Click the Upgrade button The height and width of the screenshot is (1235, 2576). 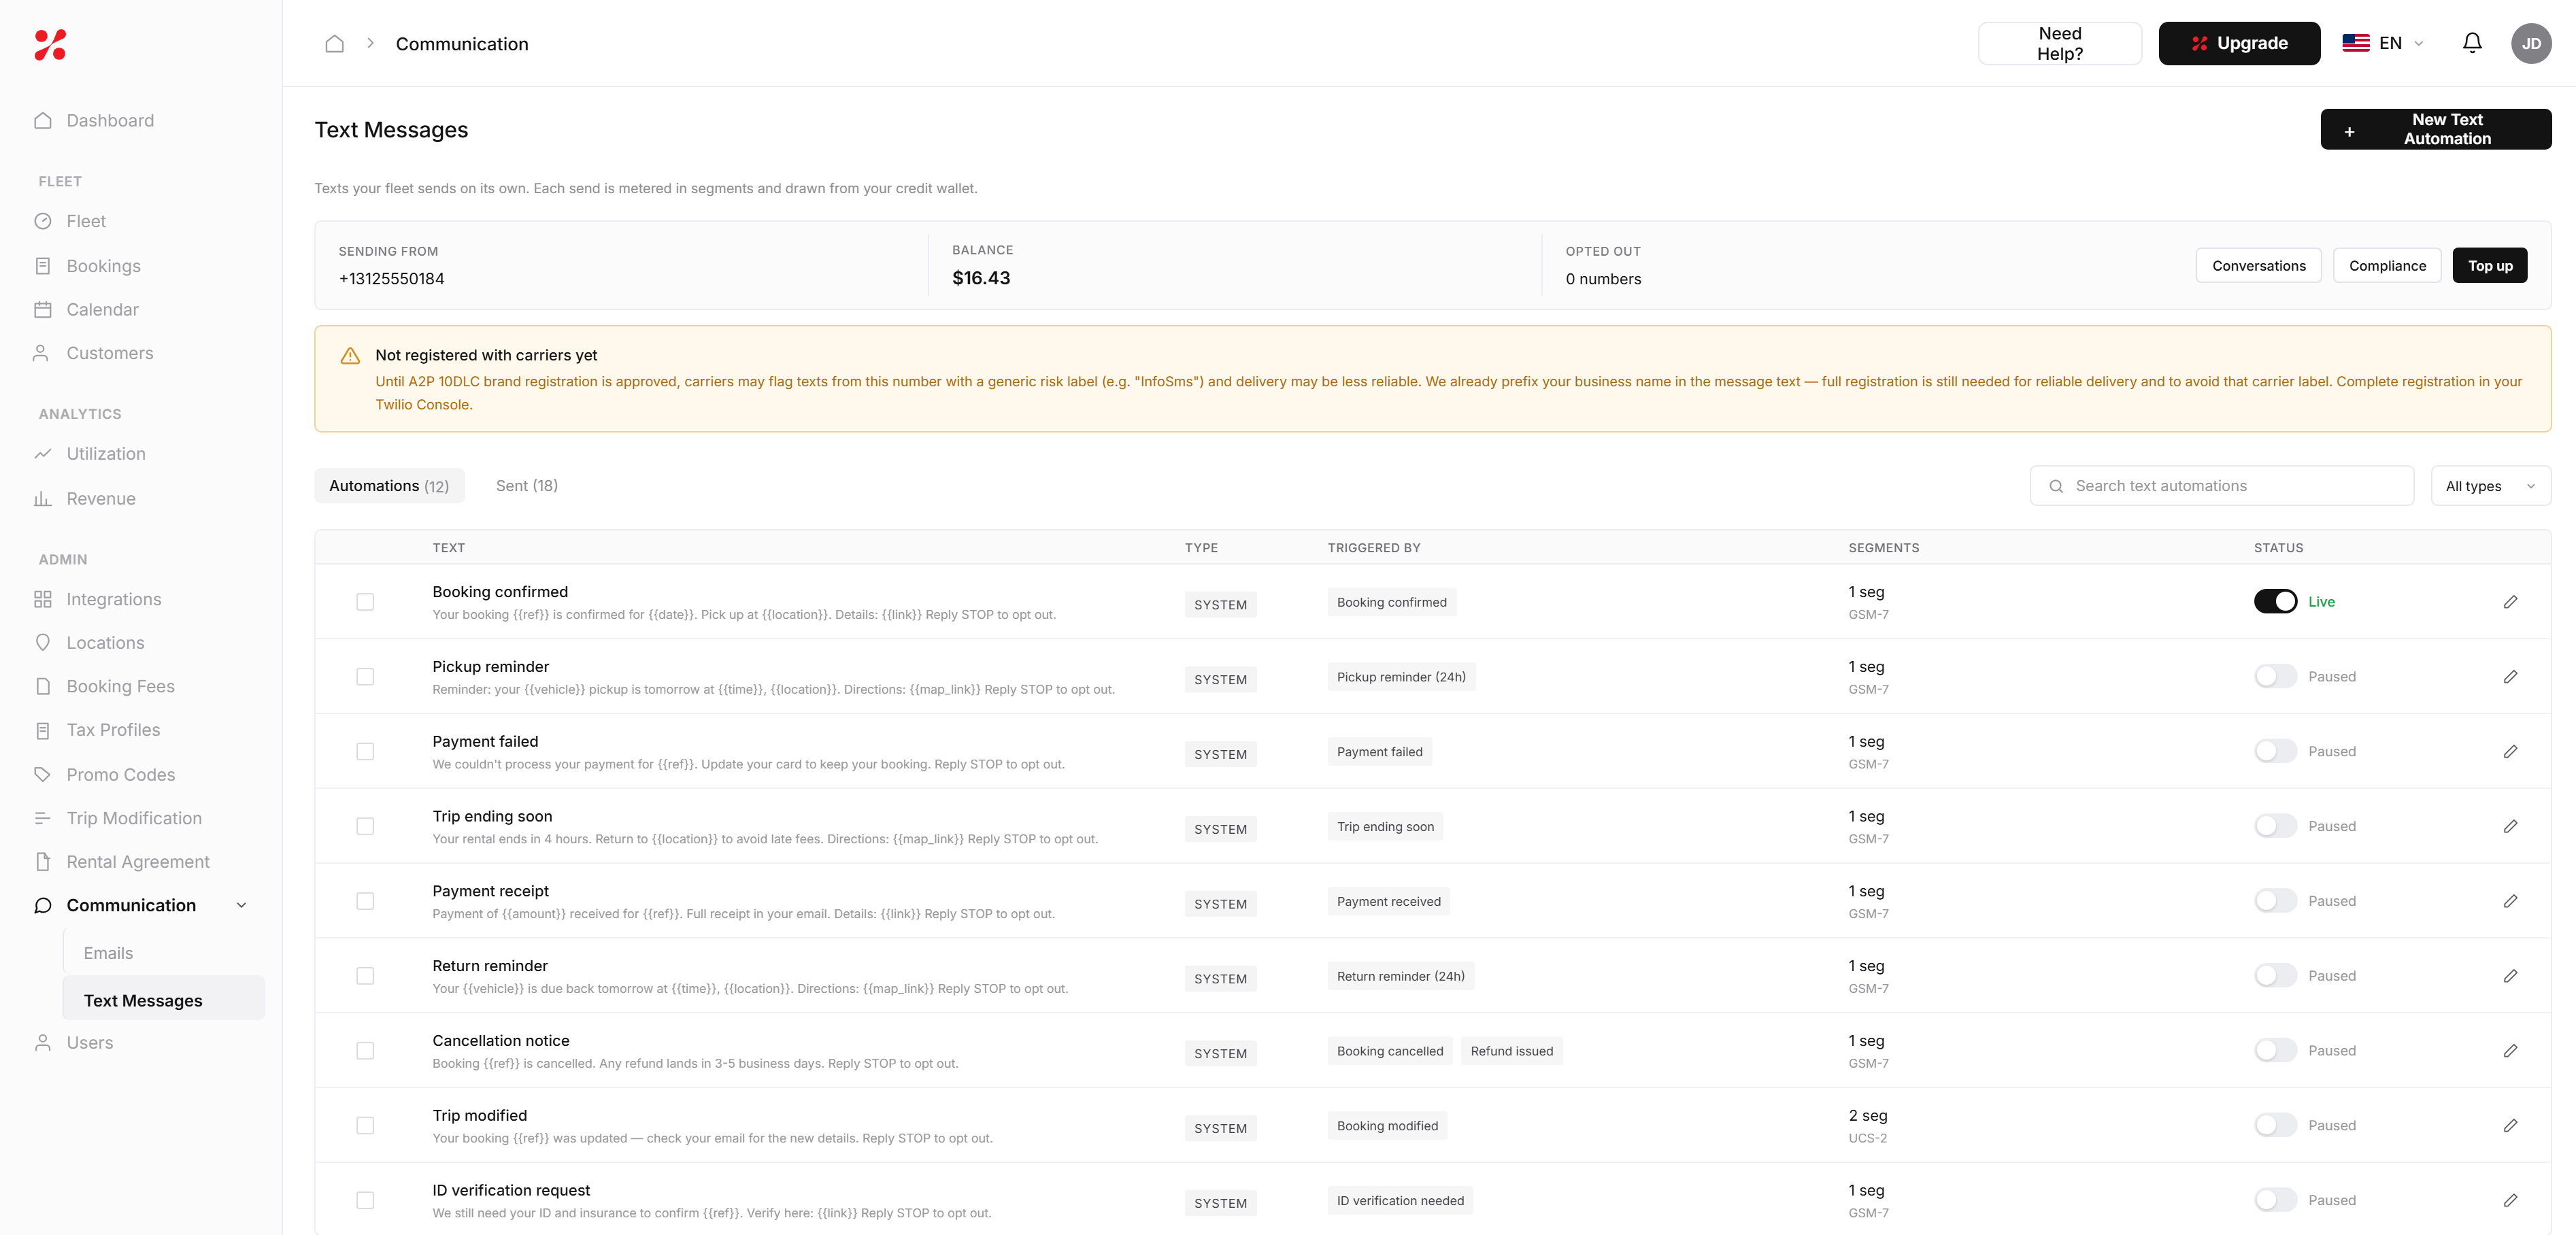tap(2239, 43)
